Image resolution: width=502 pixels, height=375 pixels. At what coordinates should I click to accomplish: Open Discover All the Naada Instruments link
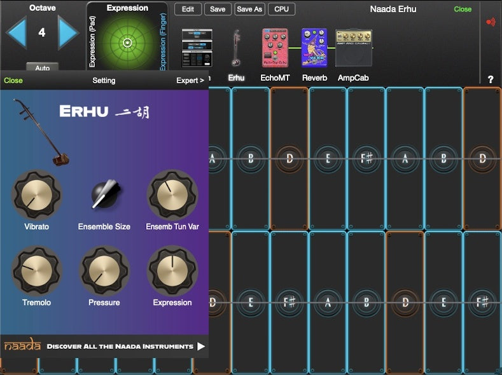click(120, 346)
